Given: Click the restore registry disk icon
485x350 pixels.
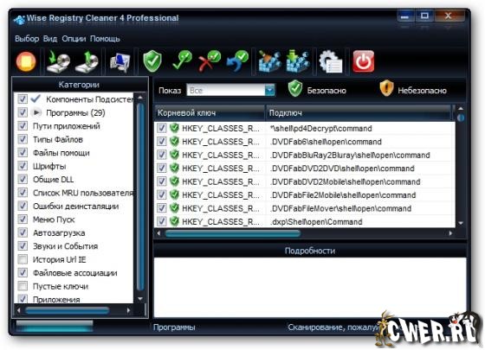Looking at the screenshot, I should 87,62.
